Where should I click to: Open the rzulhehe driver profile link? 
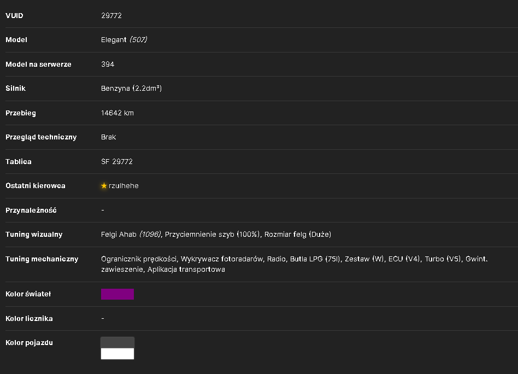[x=123, y=185]
